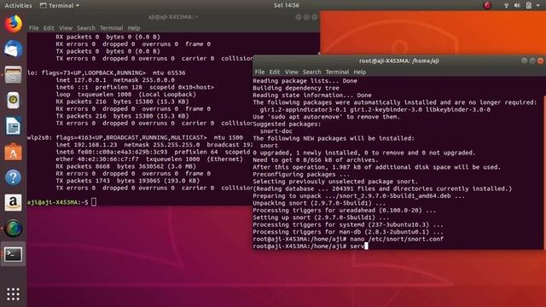Click the Terminal icon in the dock

tap(14, 254)
